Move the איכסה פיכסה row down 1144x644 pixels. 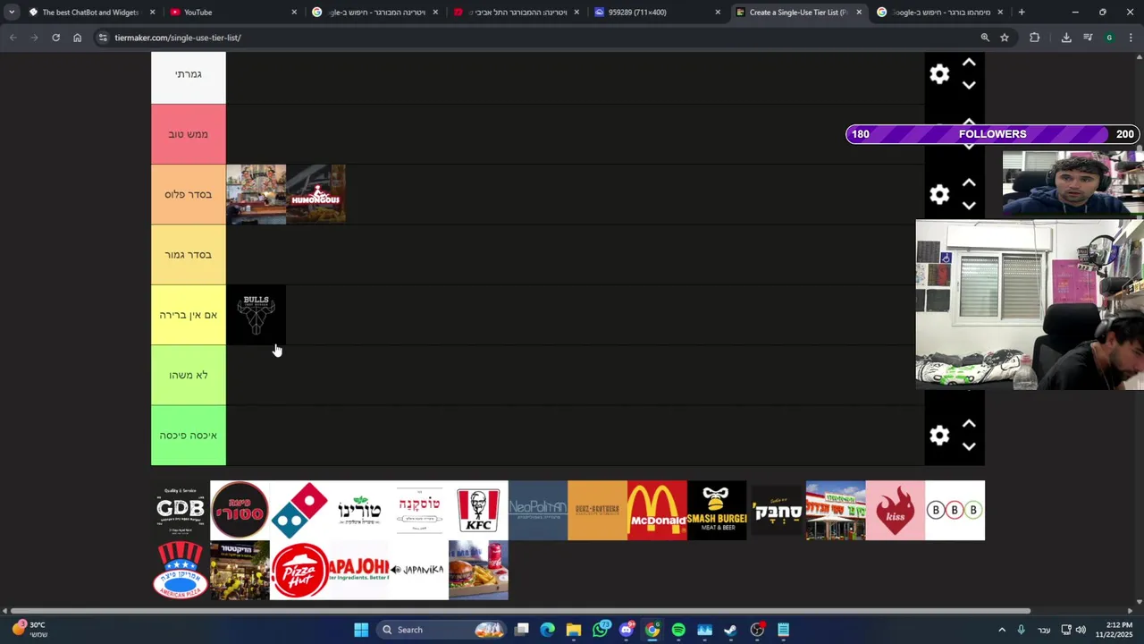pyautogui.click(x=969, y=446)
